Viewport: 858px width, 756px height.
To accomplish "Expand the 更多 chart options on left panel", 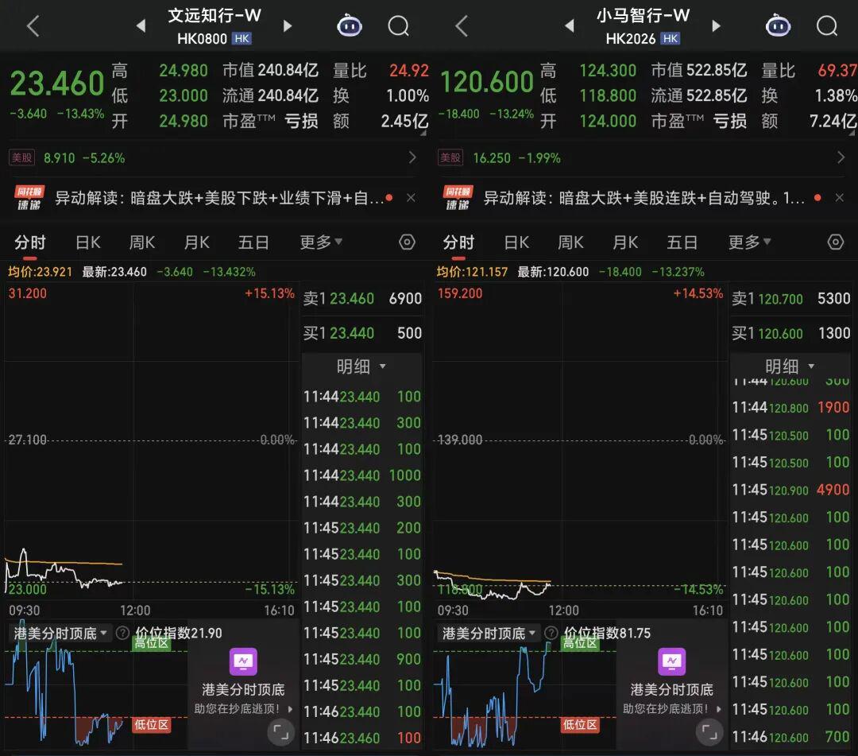I will point(321,242).
